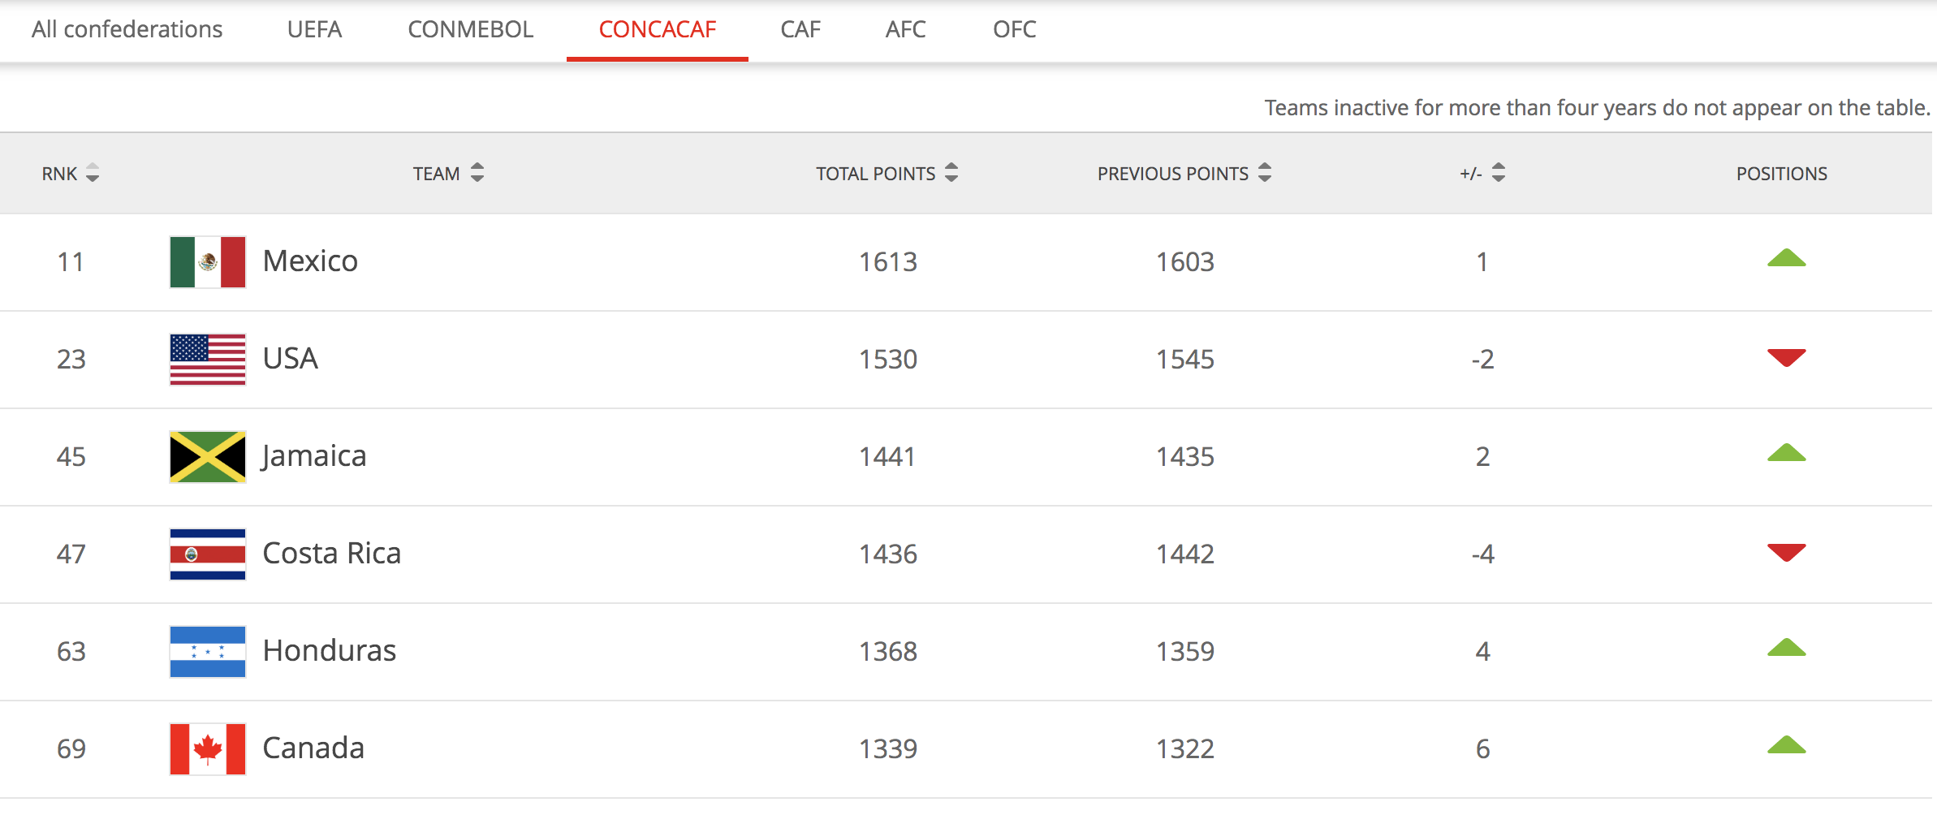Sort by +/- column arrows
The image size is (1937, 815).
pyautogui.click(x=1499, y=173)
